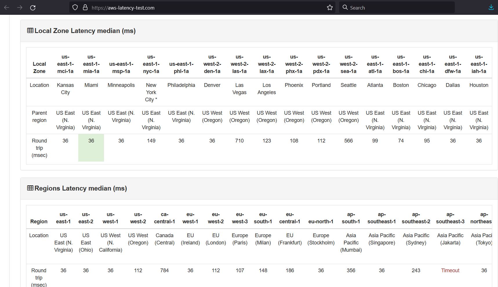
Task: Focus the browser Search box
Action: click(x=397, y=8)
